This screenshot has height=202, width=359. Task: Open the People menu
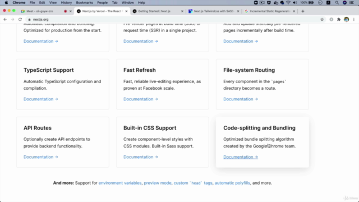click(102, 2)
